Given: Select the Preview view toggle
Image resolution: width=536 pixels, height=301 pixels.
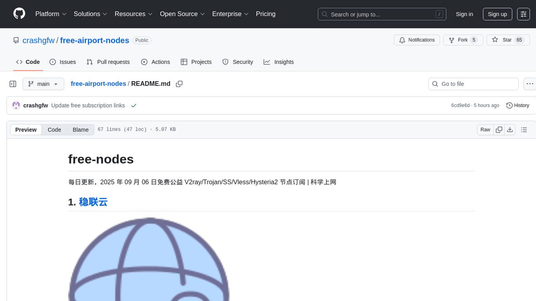Looking at the screenshot, I should tap(26, 130).
